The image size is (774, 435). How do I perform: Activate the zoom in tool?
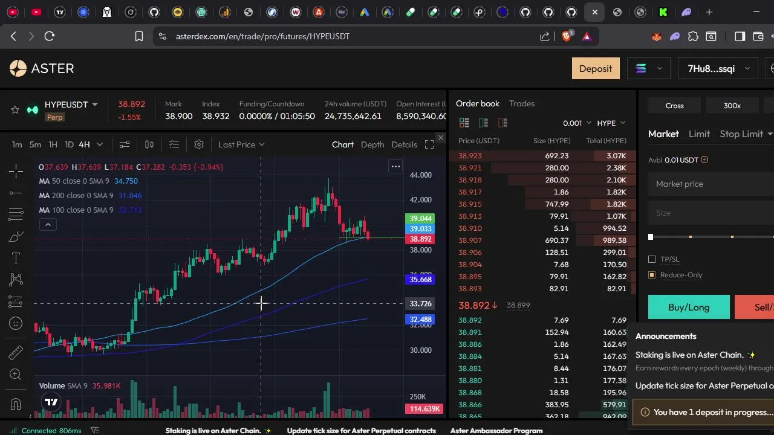16,375
